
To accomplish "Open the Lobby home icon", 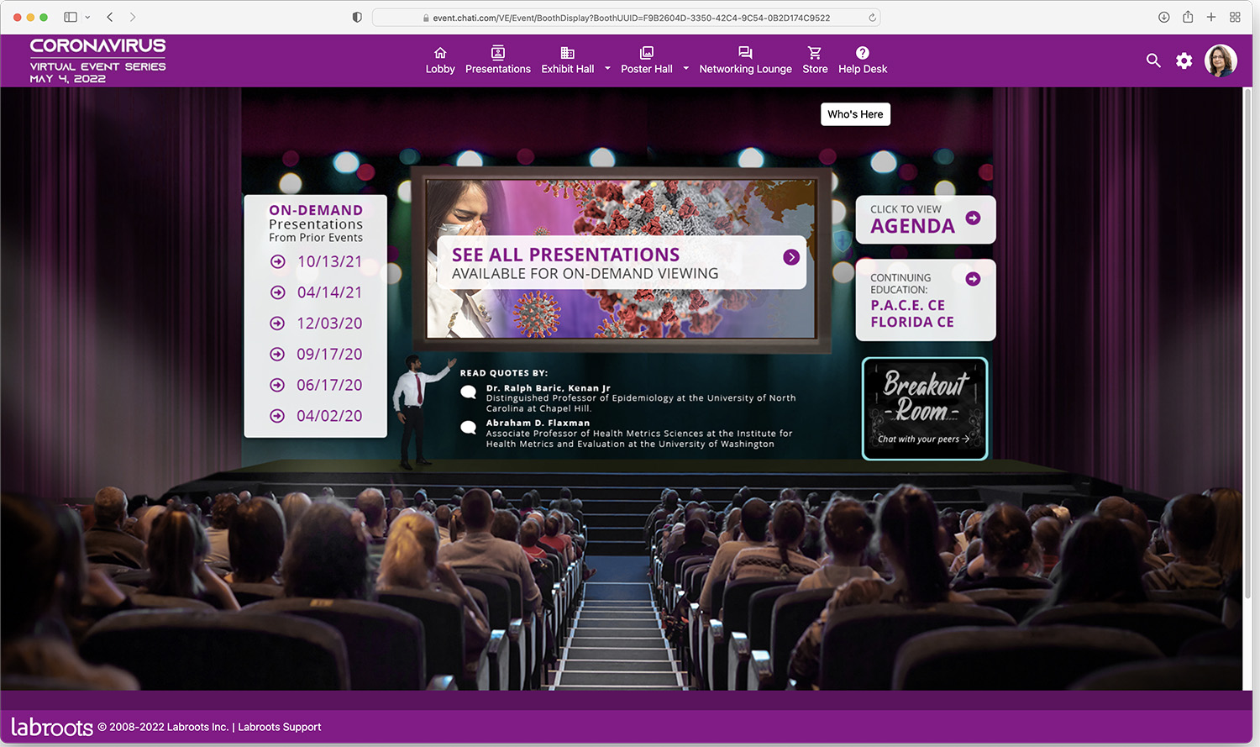I will pyautogui.click(x=440, y=53).
